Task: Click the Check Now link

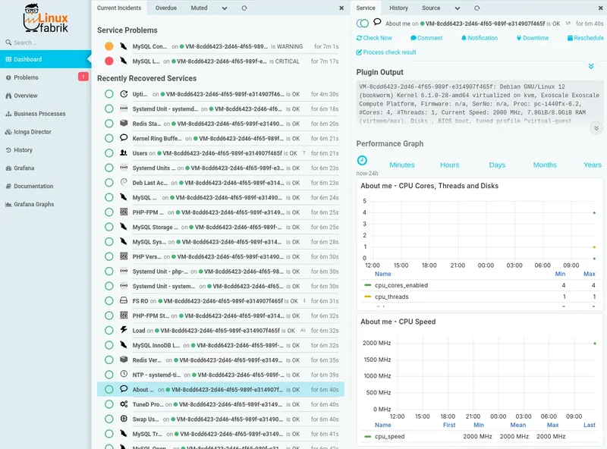Action: 374,38
